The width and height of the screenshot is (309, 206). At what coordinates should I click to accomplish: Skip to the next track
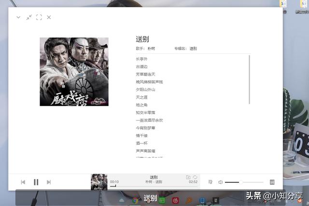pos(49,182)
